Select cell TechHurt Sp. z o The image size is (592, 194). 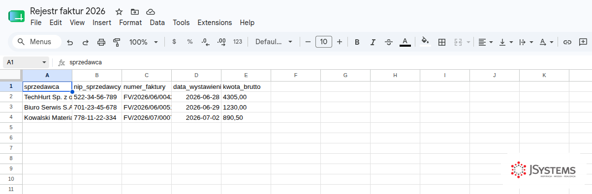point(47,97)
